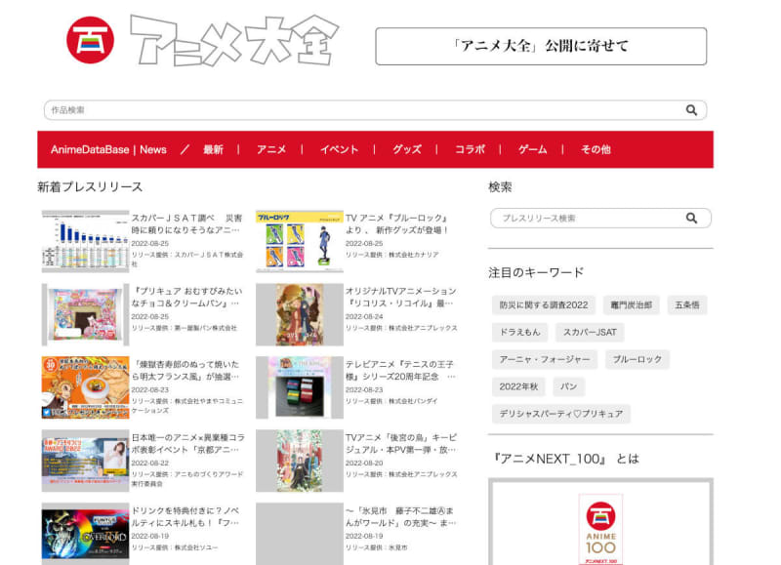Select the イベント navigation item
The height and width of the screenshot is (565, 781).
pyautogui.click(x=339, y=149)
